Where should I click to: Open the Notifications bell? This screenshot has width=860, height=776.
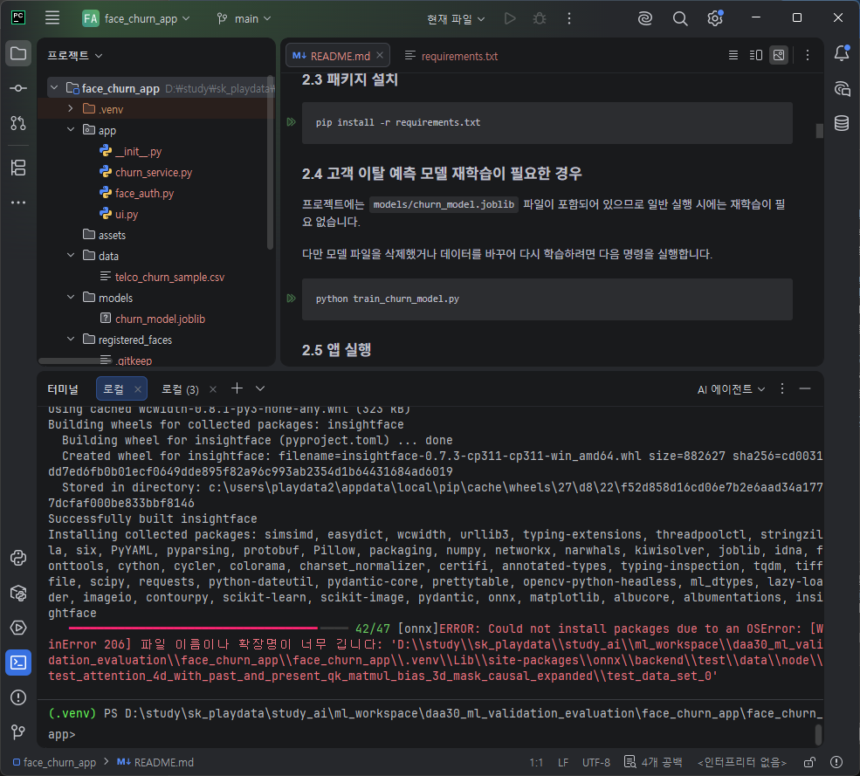coord(842,54)
